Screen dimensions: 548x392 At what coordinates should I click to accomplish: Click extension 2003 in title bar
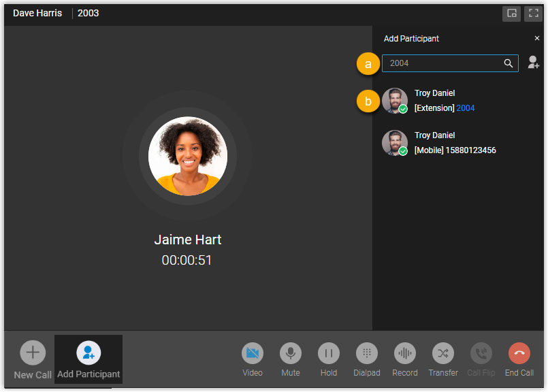(x=88, y=14)
